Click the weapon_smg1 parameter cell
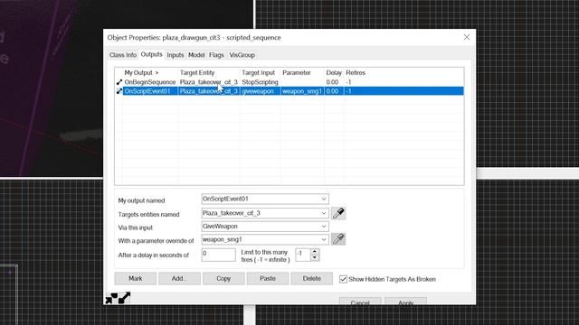The image size is (579, 325). tap(302, 91)
